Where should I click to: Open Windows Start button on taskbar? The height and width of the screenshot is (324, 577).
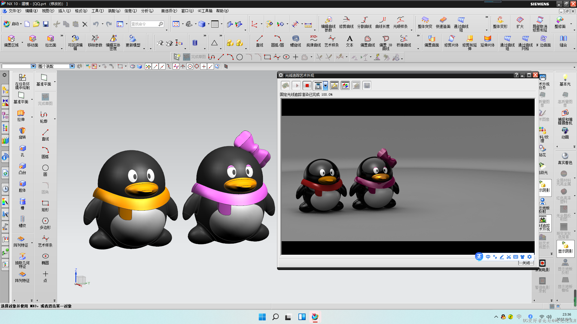(x=262, y=317)
